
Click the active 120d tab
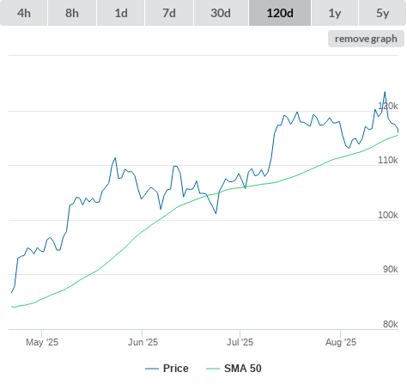coord(280,13)
